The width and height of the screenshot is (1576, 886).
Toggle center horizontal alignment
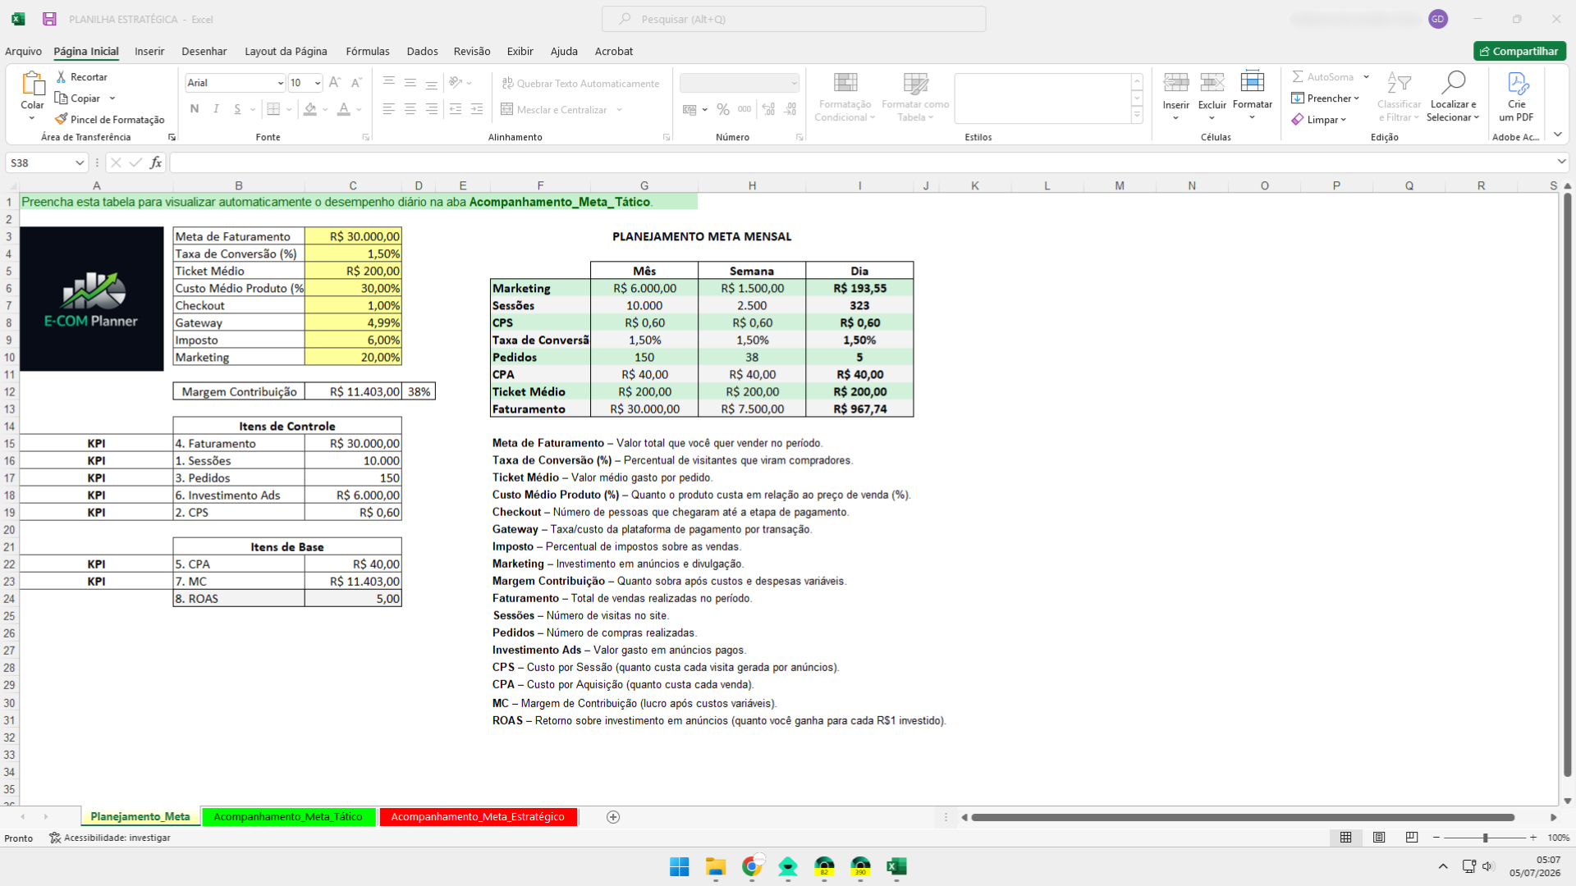click(410, 109)
